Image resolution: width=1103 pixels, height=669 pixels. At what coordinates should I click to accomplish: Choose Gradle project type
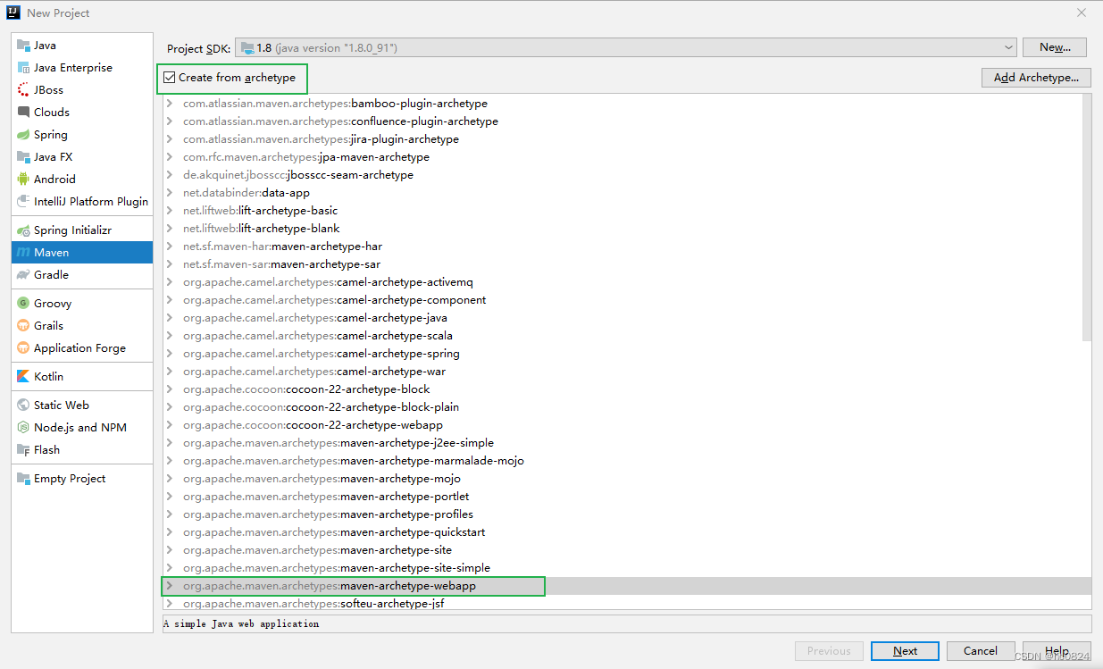click(82, 275)
